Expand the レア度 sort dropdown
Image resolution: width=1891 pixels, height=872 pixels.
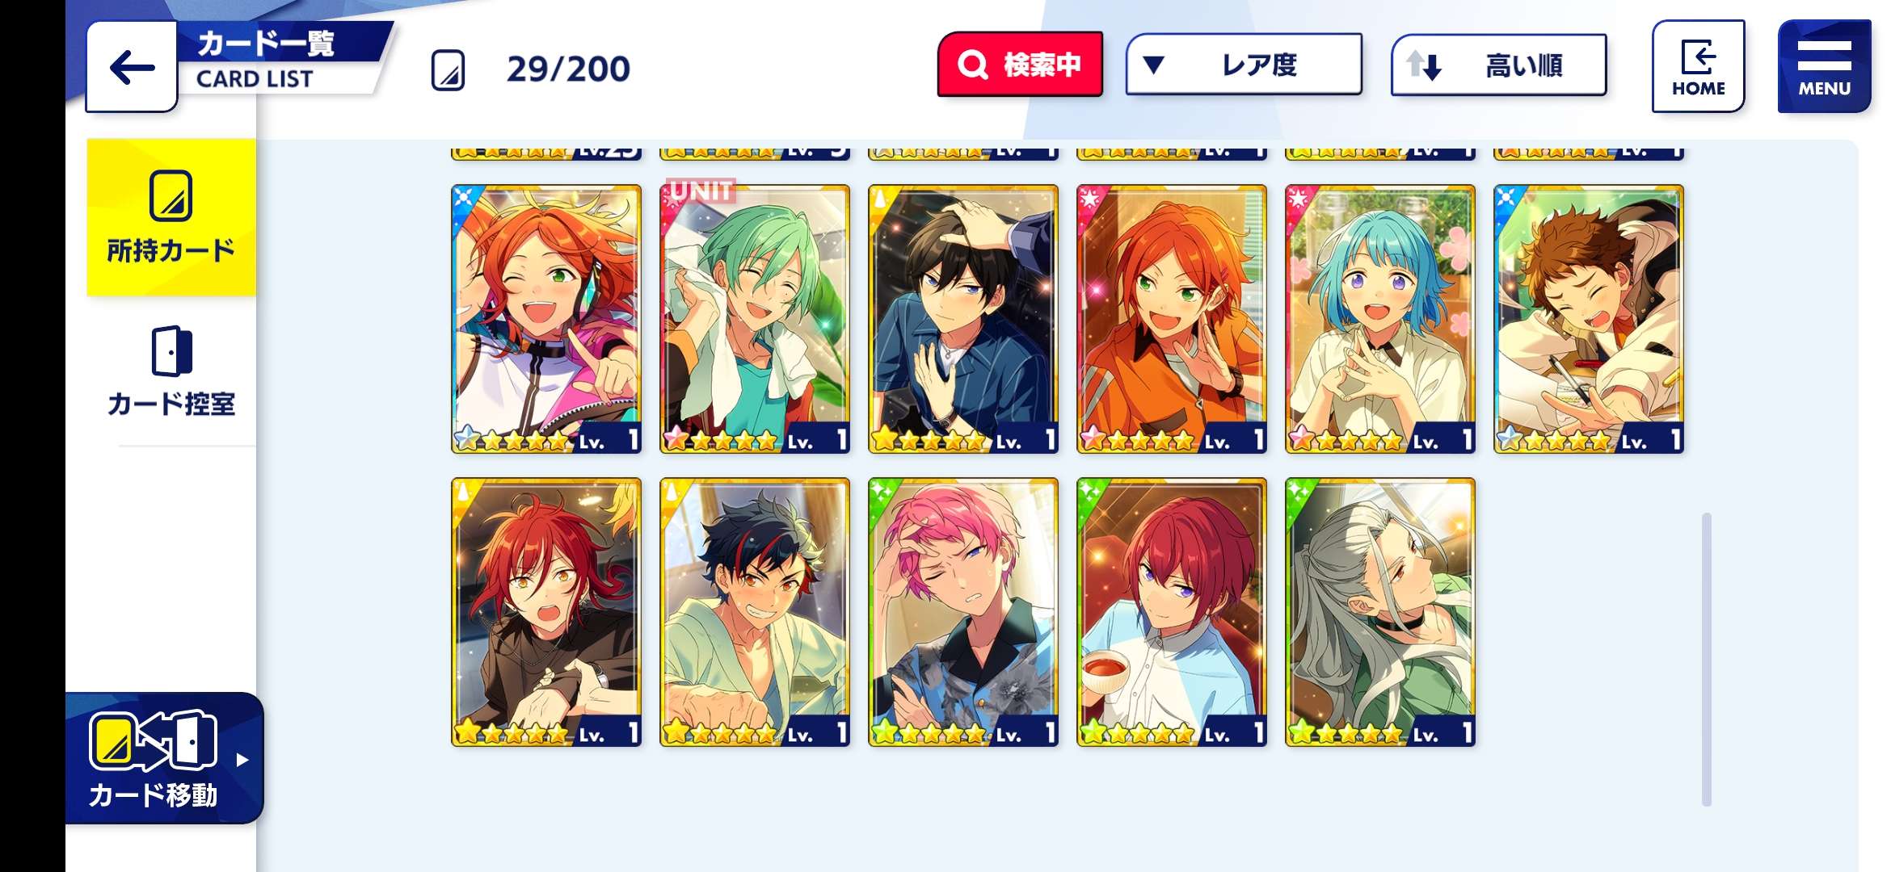tap(1244, 65)
